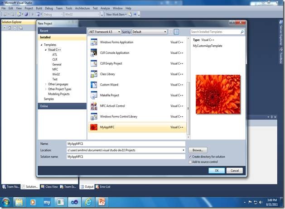285x209 pixels.
Task: Check Add to source control
Action: pyautogui.click(x=190, y=162)
